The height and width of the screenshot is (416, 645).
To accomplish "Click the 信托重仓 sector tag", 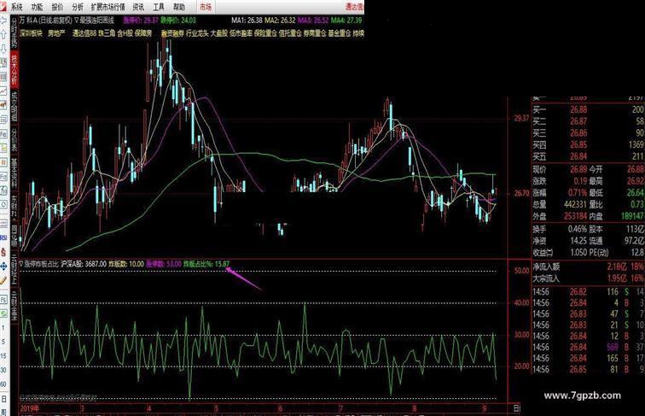I will click(290, 33).
